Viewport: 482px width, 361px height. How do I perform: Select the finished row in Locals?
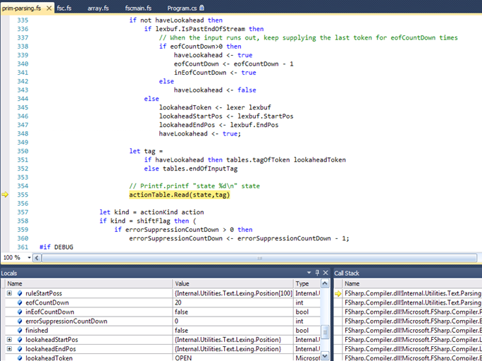pyautogui.click(x=163, y=330)
